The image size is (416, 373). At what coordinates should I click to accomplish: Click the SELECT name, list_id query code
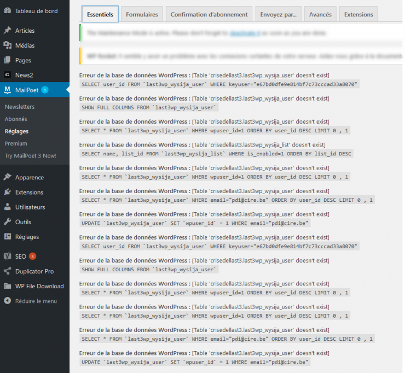click(216, 154)
